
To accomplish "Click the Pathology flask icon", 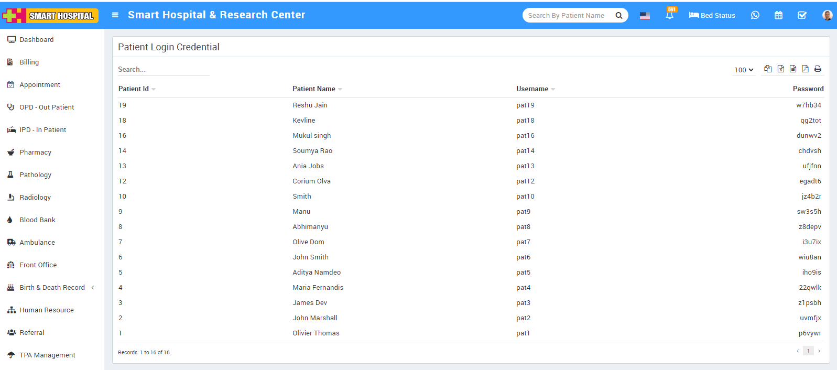I will 10,175.
